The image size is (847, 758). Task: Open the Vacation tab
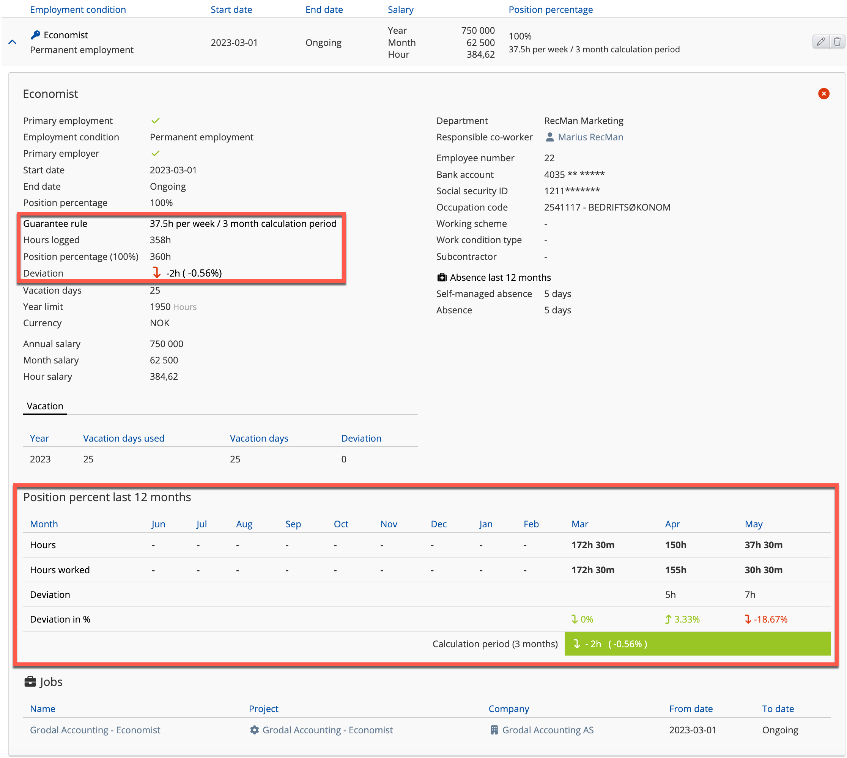[x=45, y=406]
